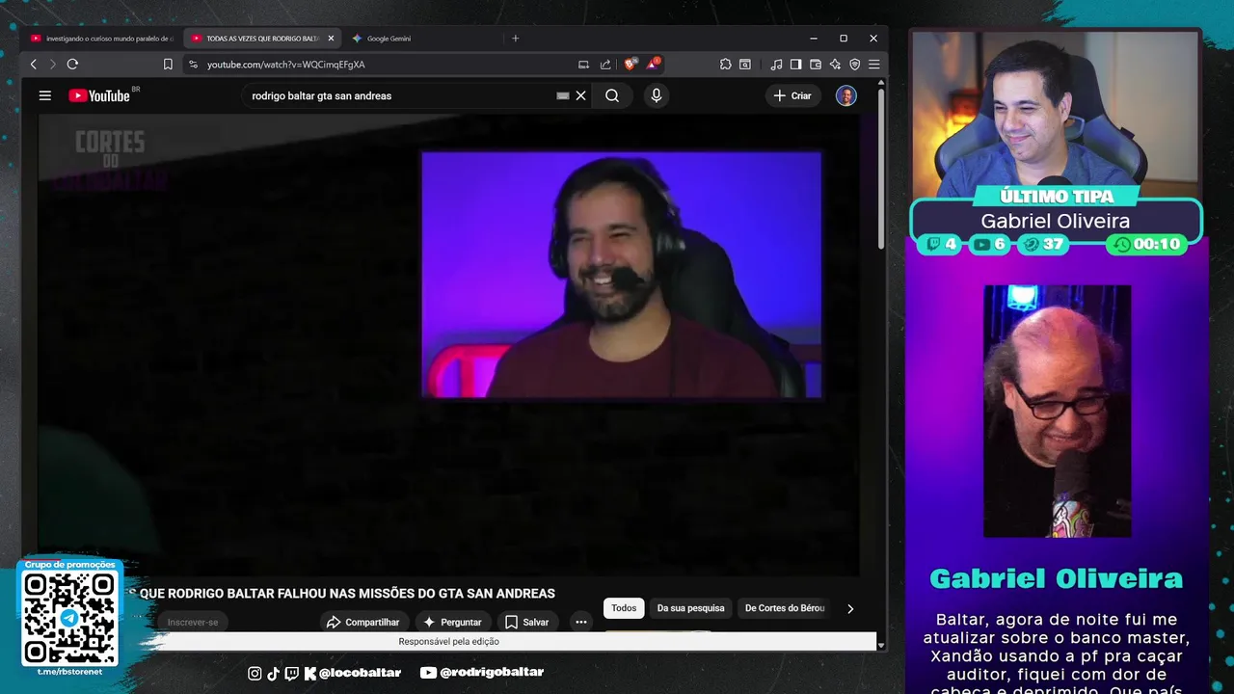Open the Leo AI sparkle icon in the toolbar

[x=835, y=65]
